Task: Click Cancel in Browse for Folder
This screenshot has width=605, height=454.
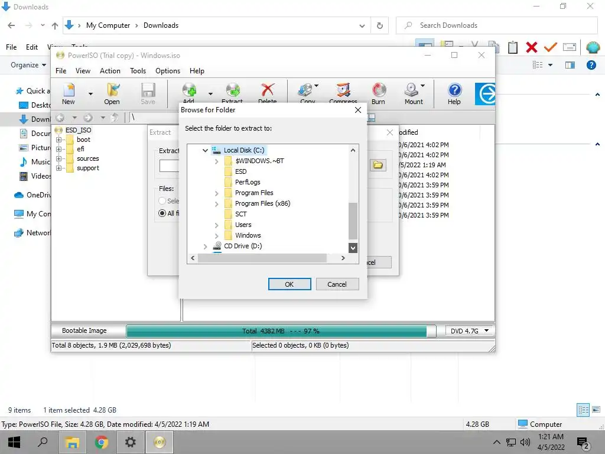Action: (x=337, y=284)
